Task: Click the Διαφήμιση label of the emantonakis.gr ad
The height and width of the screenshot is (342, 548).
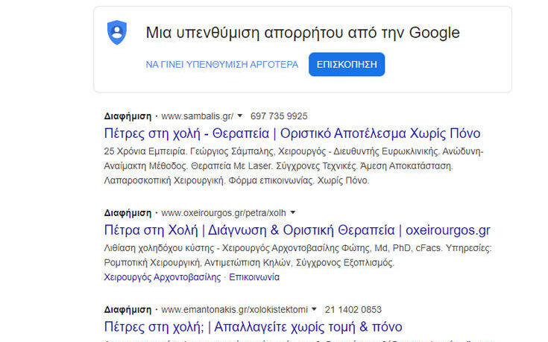Action: tap(127, 309)
